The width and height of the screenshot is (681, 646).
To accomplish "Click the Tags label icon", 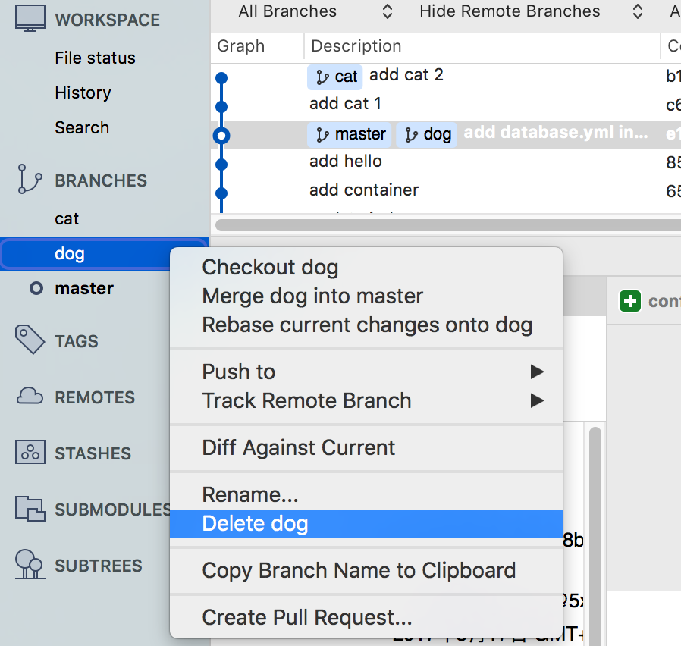I will [x=30, y=340].
